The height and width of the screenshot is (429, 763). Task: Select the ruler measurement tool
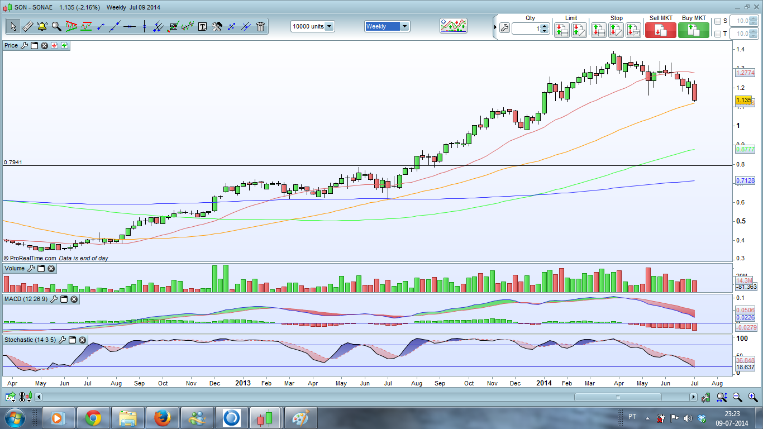27,26
